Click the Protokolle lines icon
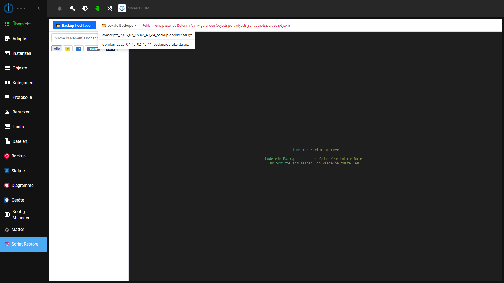504x283 pixels. point(7,97)
